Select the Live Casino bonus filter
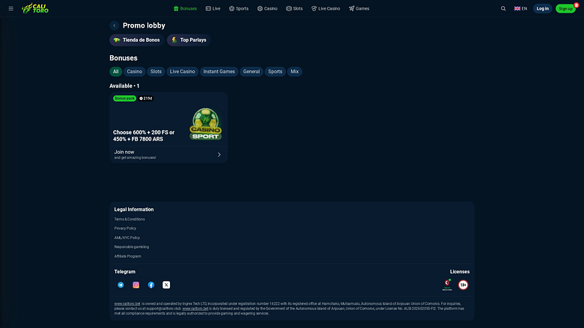Screen dimensions: 584x328 tap(183, 72)
